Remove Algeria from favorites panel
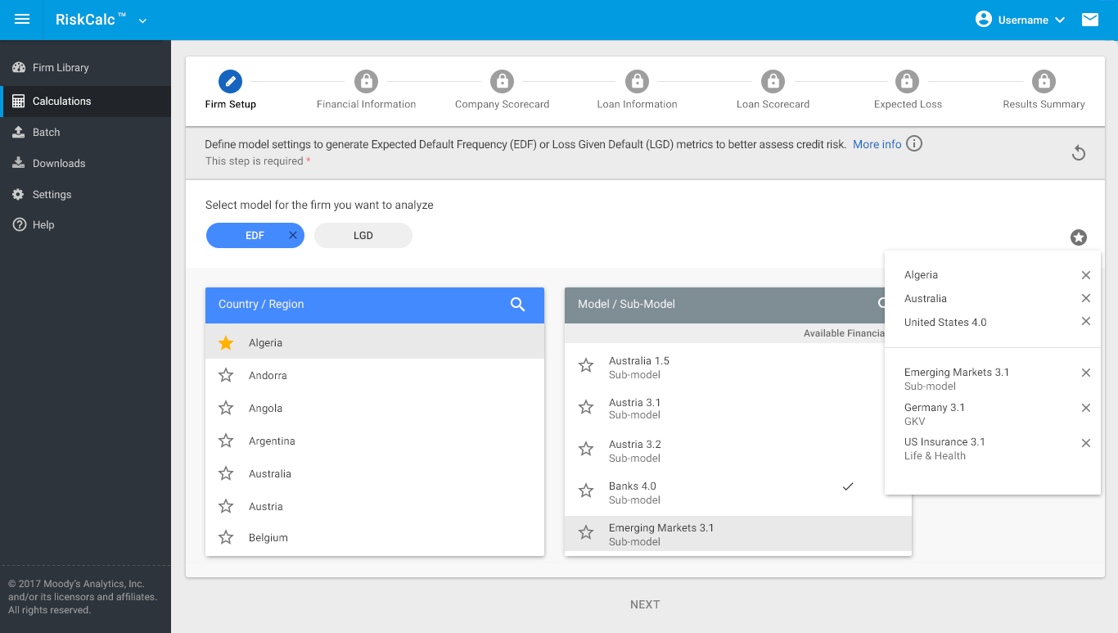The height and width of the screenshot is (633, 1118). click(x=1086, y=275)
